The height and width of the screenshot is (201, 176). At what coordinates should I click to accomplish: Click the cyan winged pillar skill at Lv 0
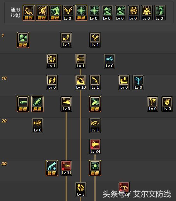click(x=138, y=83)
